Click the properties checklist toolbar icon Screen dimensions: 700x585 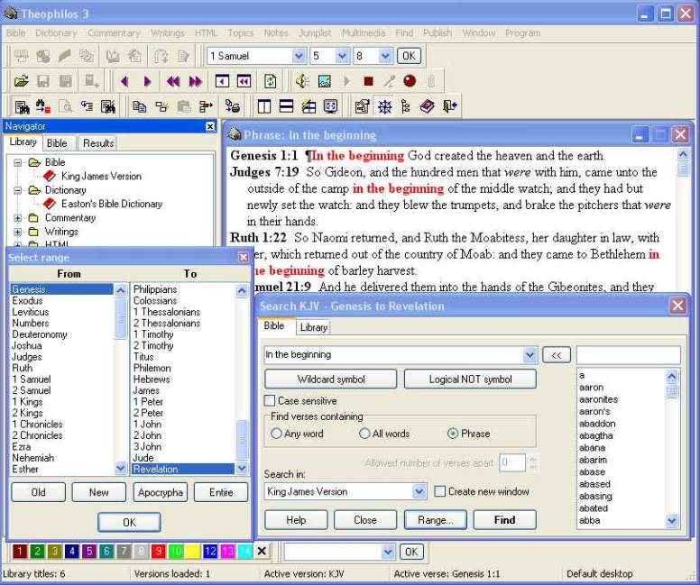362,106
